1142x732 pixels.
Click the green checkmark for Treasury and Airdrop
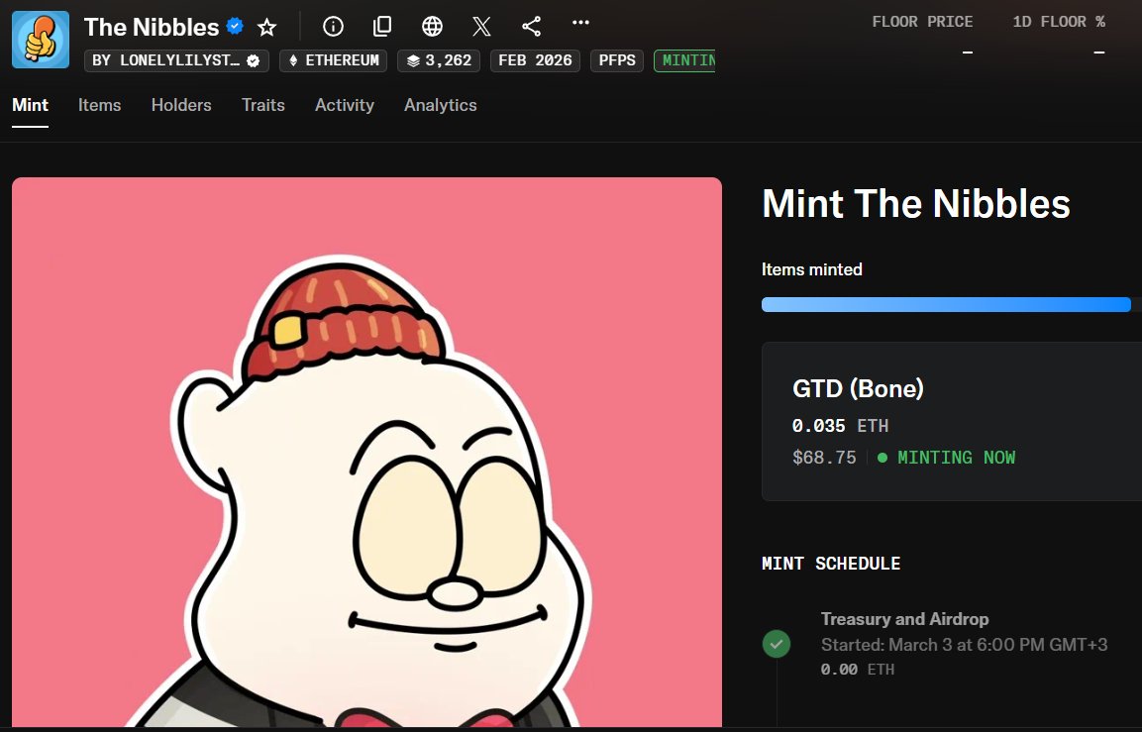click(x=777, y=644)
